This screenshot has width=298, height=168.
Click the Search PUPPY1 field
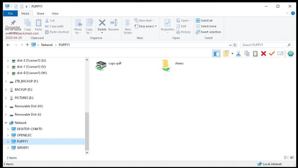266,45
